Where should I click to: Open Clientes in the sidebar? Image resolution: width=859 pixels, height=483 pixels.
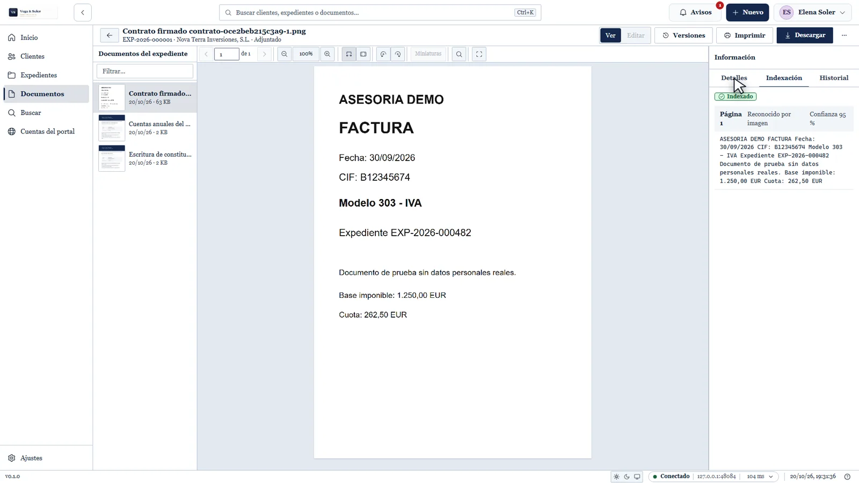(x=46, y=56)
